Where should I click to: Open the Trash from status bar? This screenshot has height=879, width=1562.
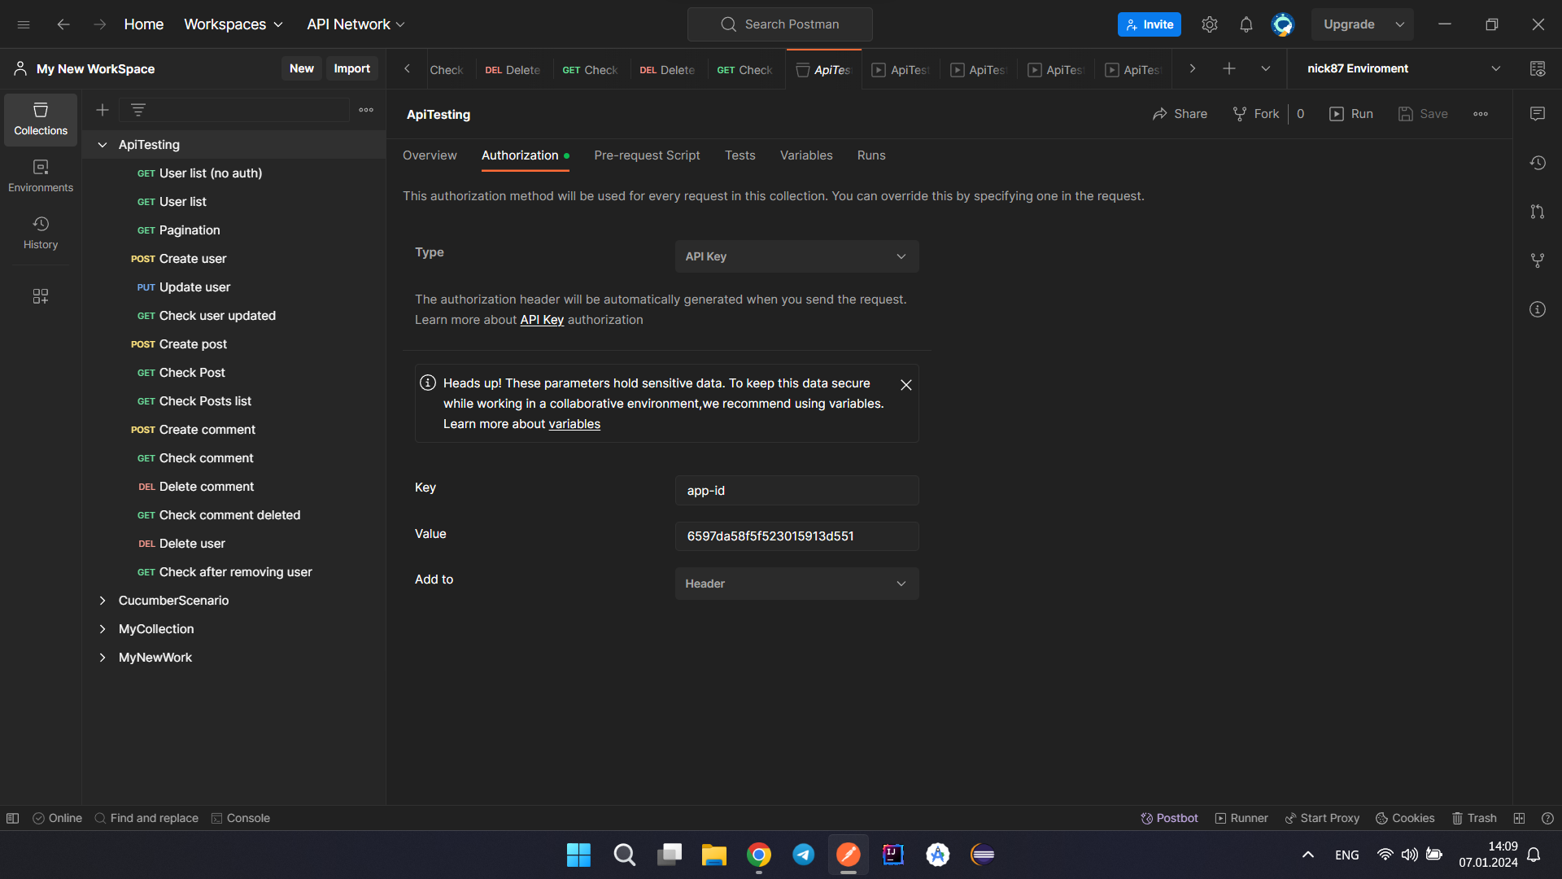coord(1474,818)
